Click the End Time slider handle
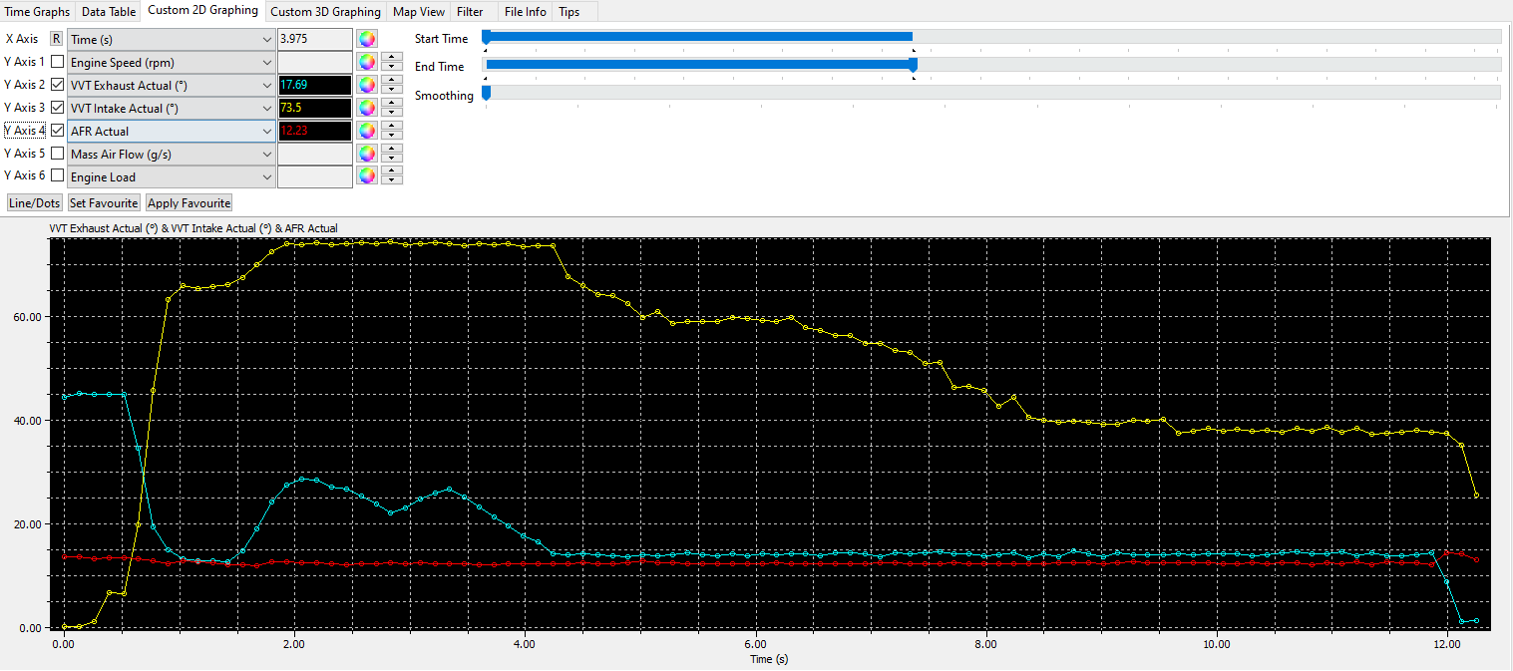This screenshot has width=1513, height=671. coord(913,66)
